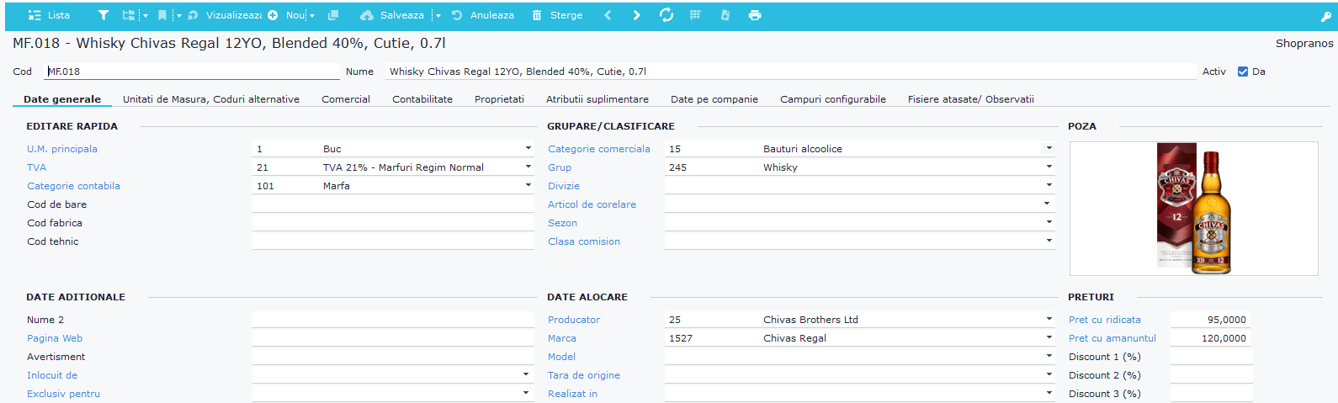Click the Categorie comerciala link
This screenshot has height=403, width=1338.
pyautogui.click(x=599, y=149)
